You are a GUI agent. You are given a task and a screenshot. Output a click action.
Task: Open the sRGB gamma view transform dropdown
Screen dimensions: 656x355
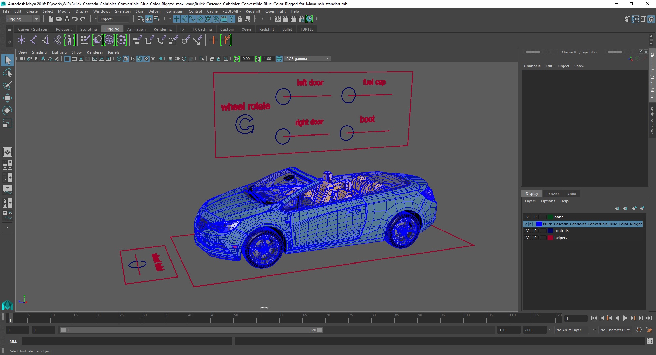(307, 59)
